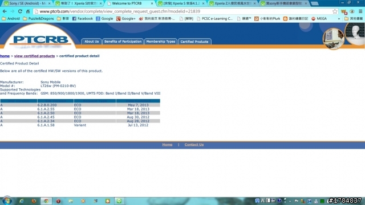The width and height of the screenshot is (365, 205).
Task: Open the Facebook bookmark
Action: point(83,19)
